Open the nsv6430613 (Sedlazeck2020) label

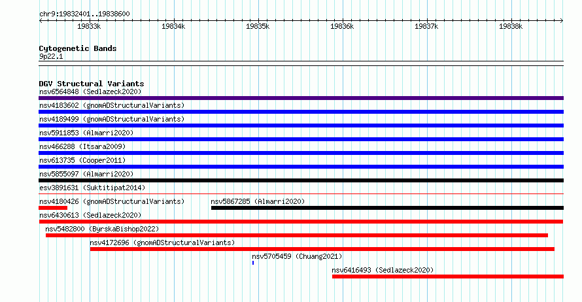click(x=90, y=215)
